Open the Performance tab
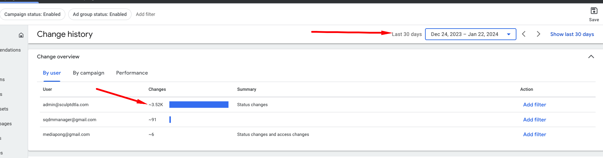603x158 pixels. tap(132, 73)
